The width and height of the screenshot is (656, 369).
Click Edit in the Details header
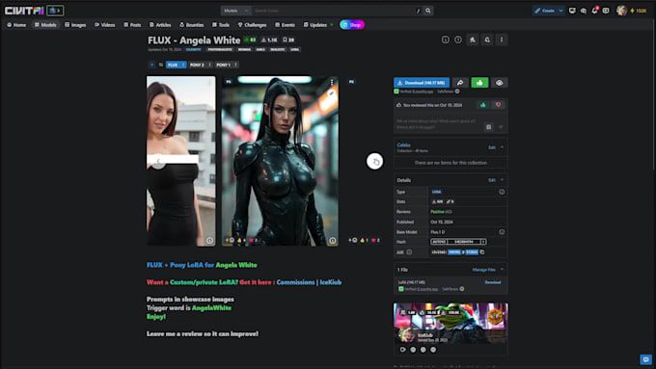coord(492,180)
